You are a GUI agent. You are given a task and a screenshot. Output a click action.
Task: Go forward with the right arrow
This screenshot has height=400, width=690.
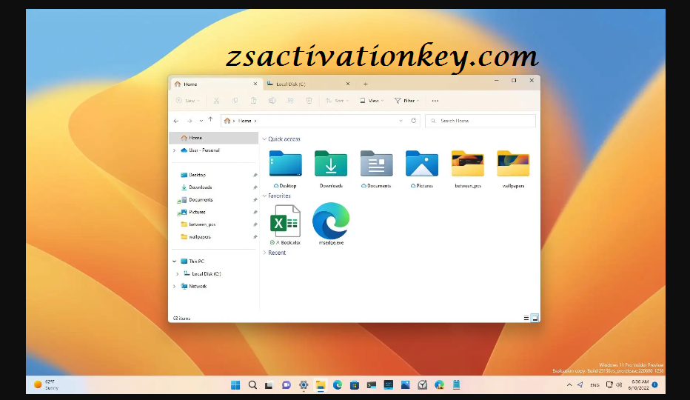coord(190,121)
